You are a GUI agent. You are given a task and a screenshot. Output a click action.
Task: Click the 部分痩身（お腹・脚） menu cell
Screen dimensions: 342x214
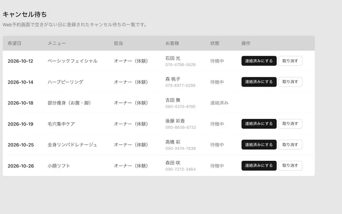click(69, 103)
